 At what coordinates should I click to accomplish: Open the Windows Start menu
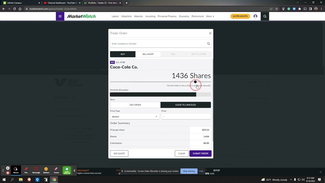(4, 180)
